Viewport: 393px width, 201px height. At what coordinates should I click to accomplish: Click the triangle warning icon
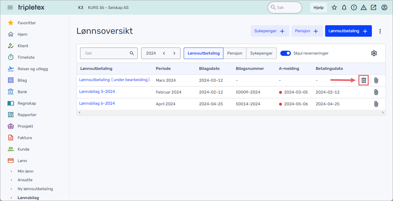(x=364, y=7)
